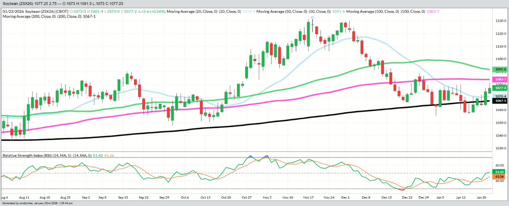
Task: Click the 1067-1 black price label
Action: click(x=501, y=100)
